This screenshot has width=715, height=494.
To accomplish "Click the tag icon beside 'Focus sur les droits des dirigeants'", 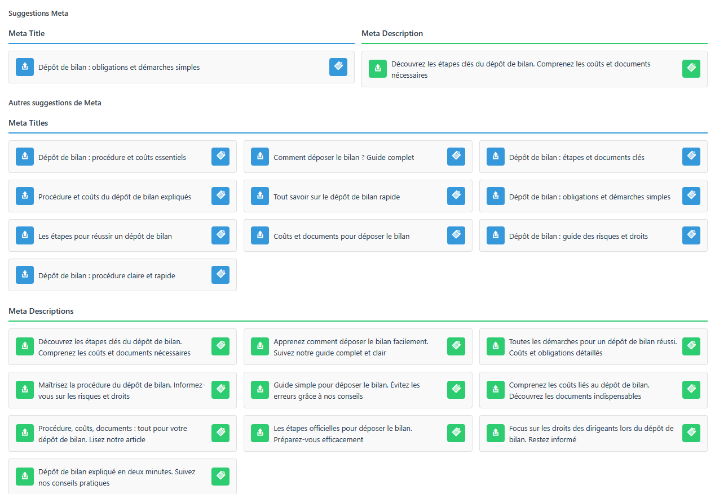I will click(691, 433).
